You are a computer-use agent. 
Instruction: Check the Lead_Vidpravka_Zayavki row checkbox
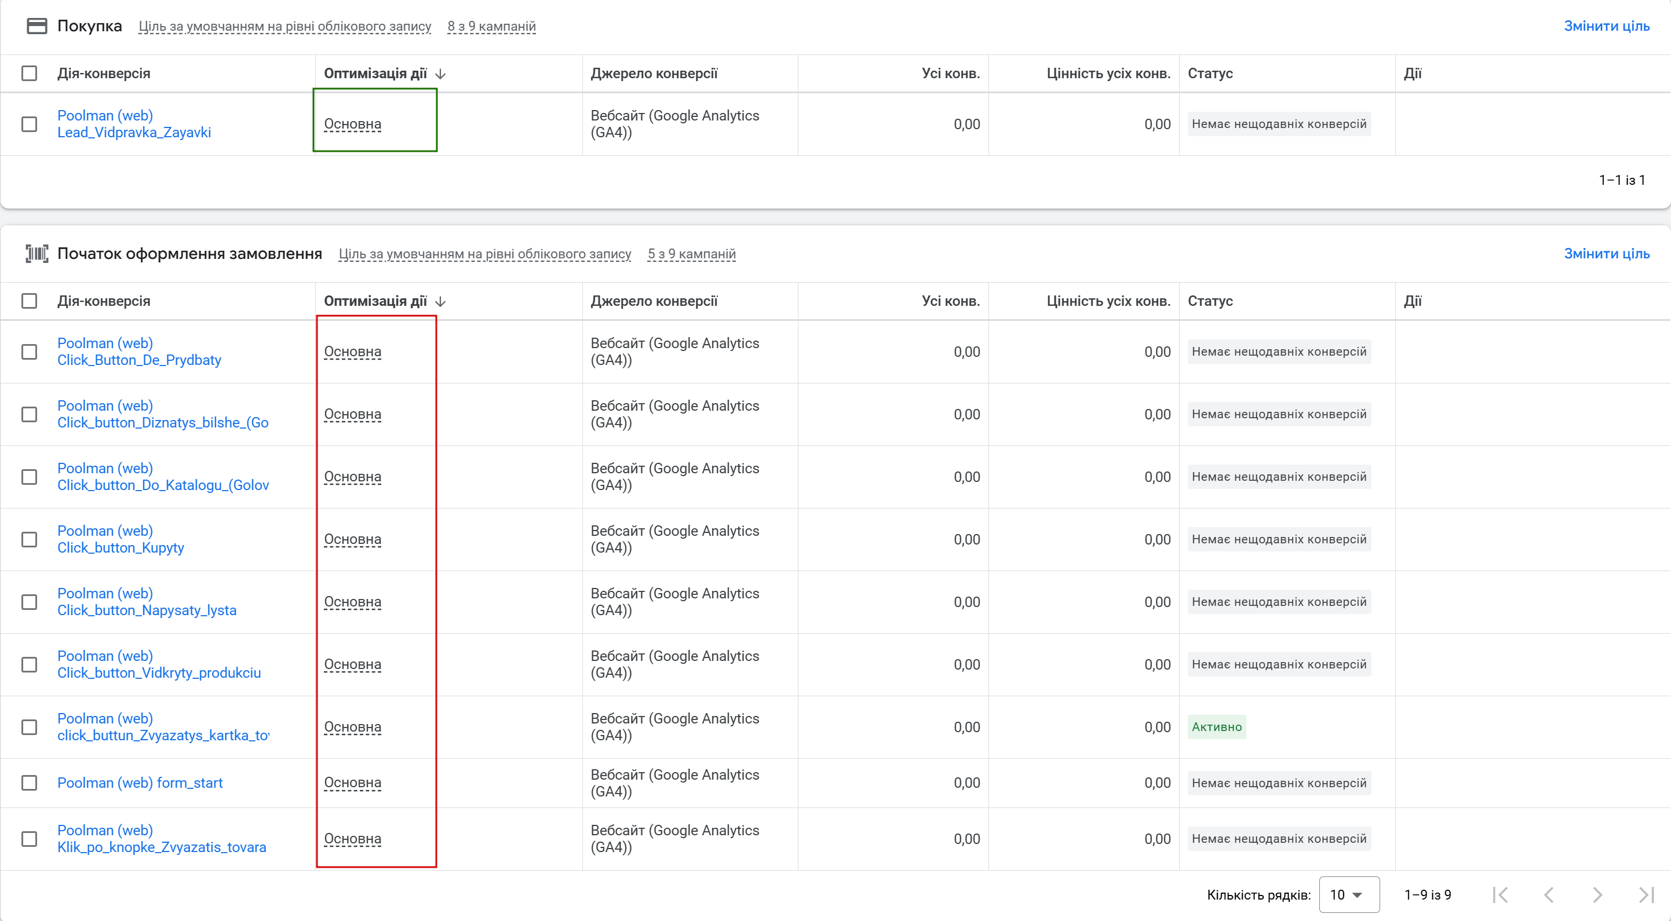[x=29, y=124]
